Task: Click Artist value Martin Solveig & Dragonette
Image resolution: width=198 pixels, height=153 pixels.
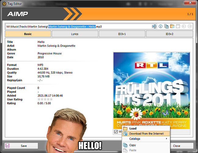Action: 56,46
